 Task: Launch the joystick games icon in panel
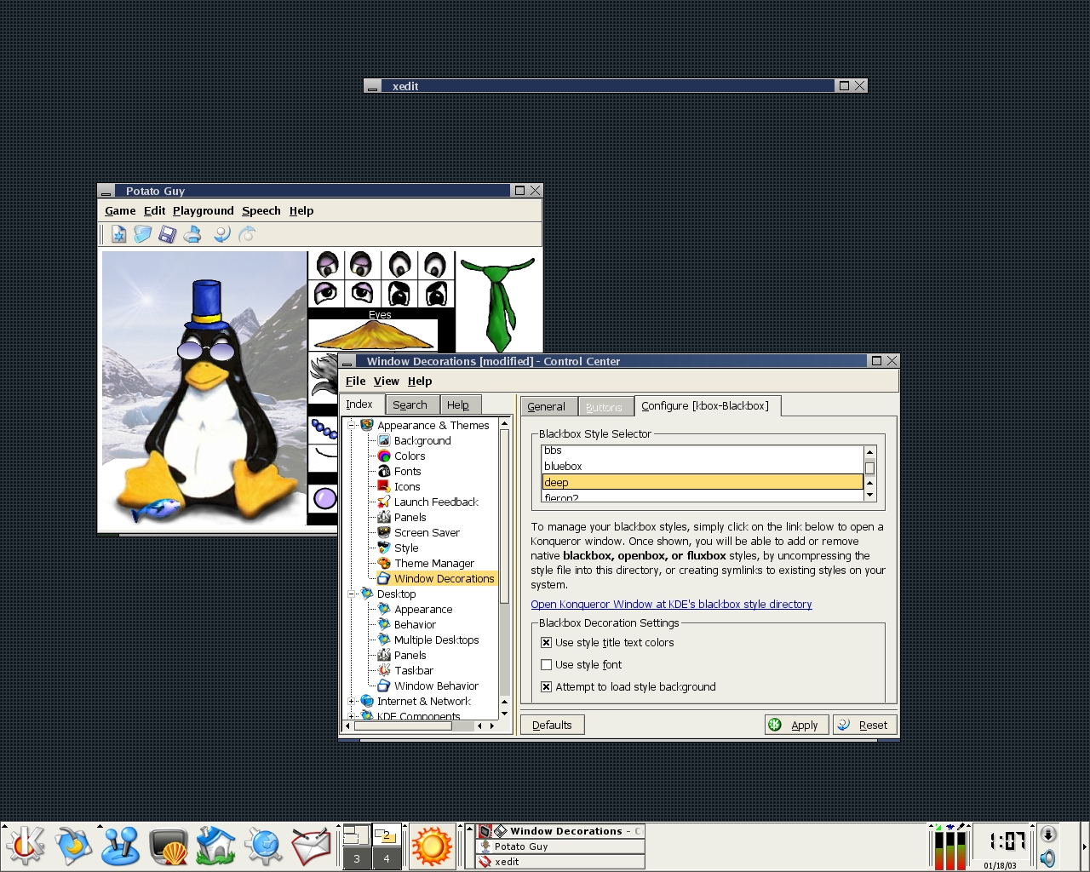pyautogui.click(x=120, y=846)
